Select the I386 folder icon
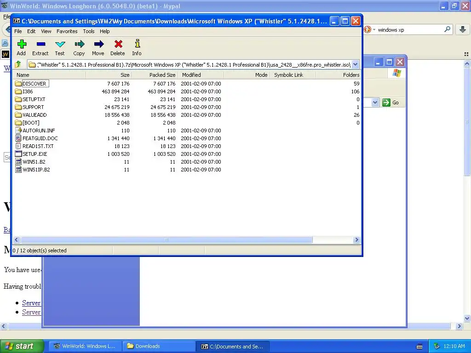This screenshot has height=353, width=471. click(18, 91)
